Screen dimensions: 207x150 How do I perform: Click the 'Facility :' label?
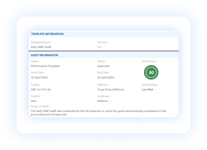pyautogui.click(x=36, y=85)
